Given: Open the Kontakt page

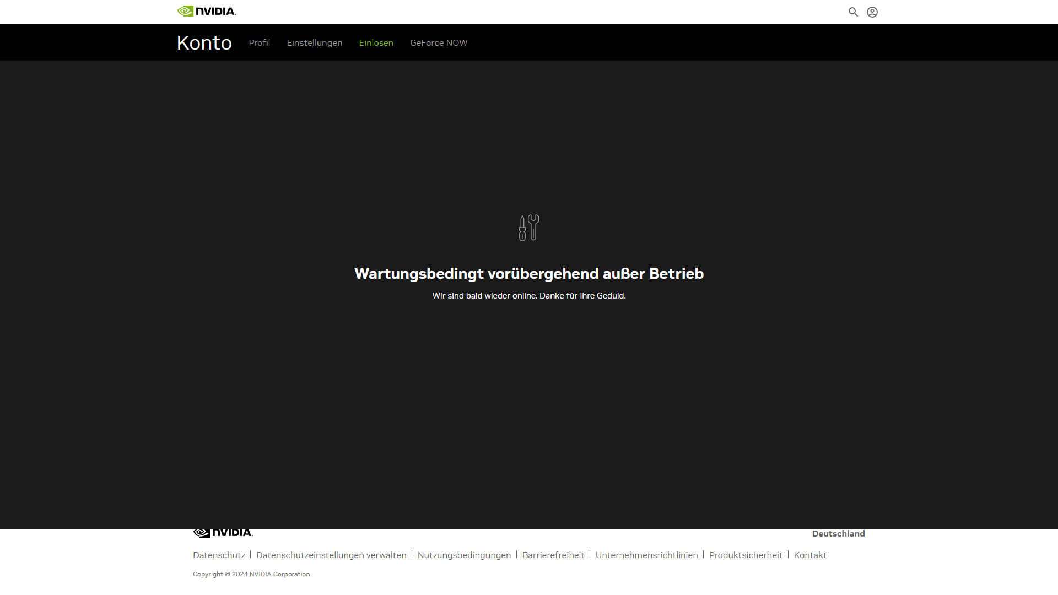Looking at the screenshot, I should 810,555.
